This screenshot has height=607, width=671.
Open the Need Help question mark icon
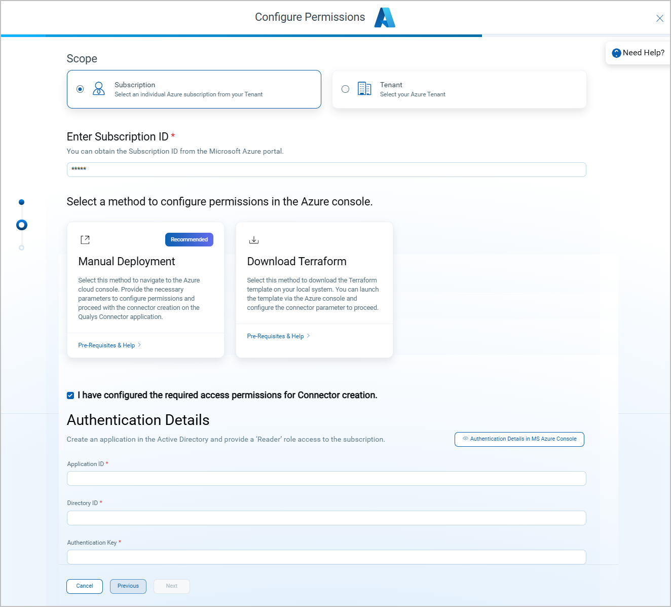point(616,53)
